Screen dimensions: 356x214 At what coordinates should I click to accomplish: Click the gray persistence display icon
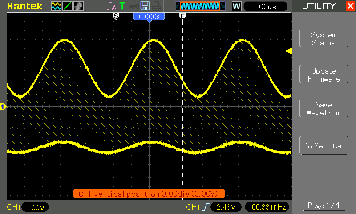pos(78,6)
